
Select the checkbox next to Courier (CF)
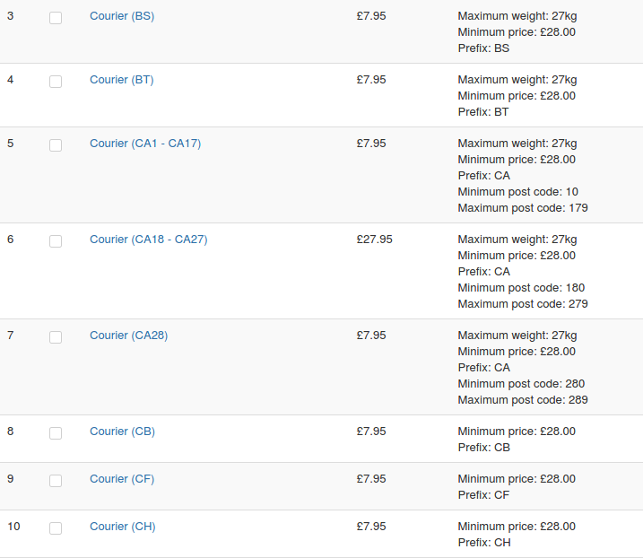click(56, 480)
